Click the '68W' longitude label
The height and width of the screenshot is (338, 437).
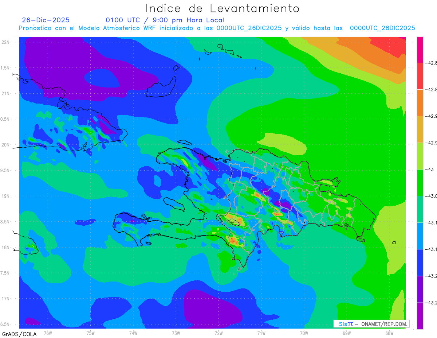click(389, 333)
